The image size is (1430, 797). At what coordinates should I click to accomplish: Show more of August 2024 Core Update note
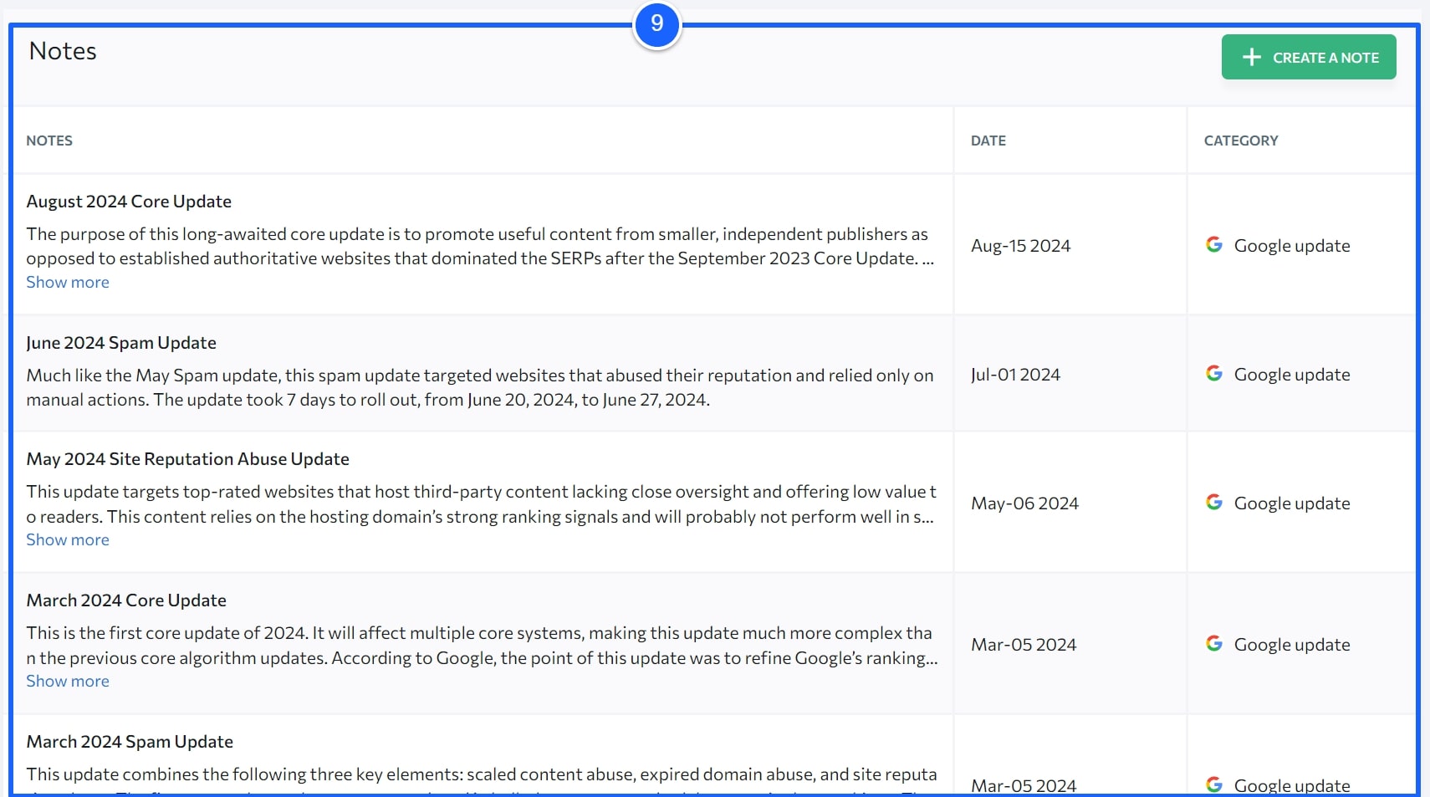pos(68,282)
